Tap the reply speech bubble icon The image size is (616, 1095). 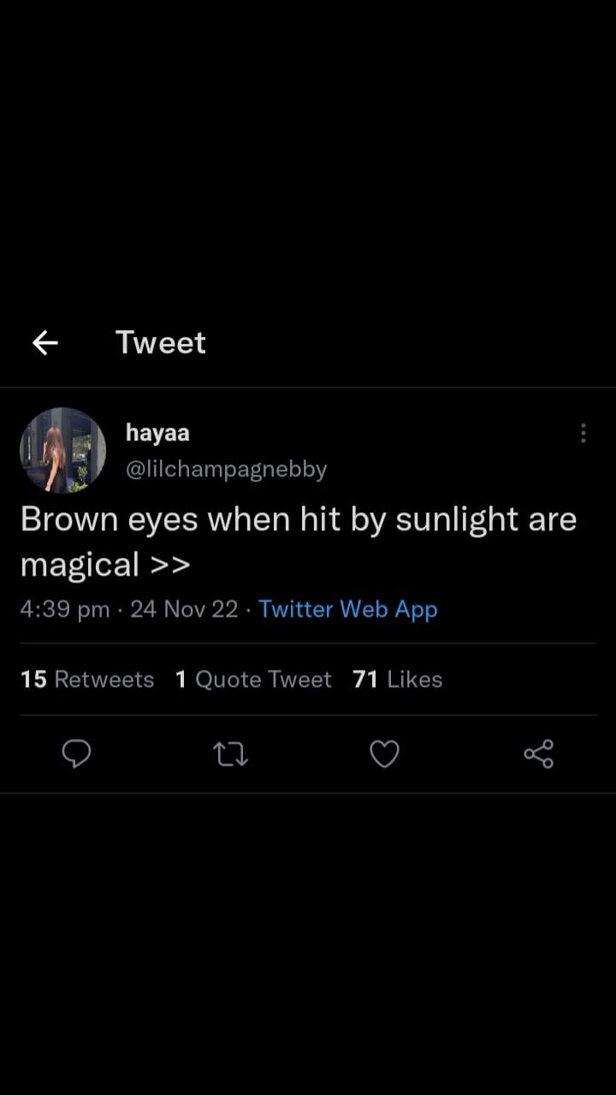tap(77, 754)
